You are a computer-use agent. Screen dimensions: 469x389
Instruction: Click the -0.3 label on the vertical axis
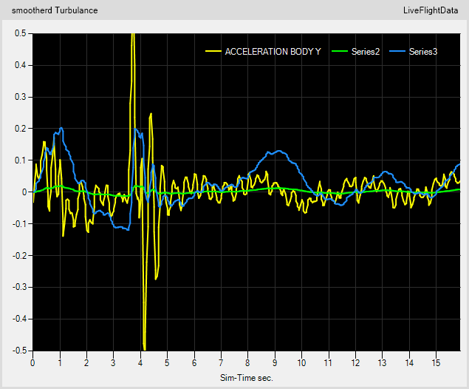click(x=19, y=287)
